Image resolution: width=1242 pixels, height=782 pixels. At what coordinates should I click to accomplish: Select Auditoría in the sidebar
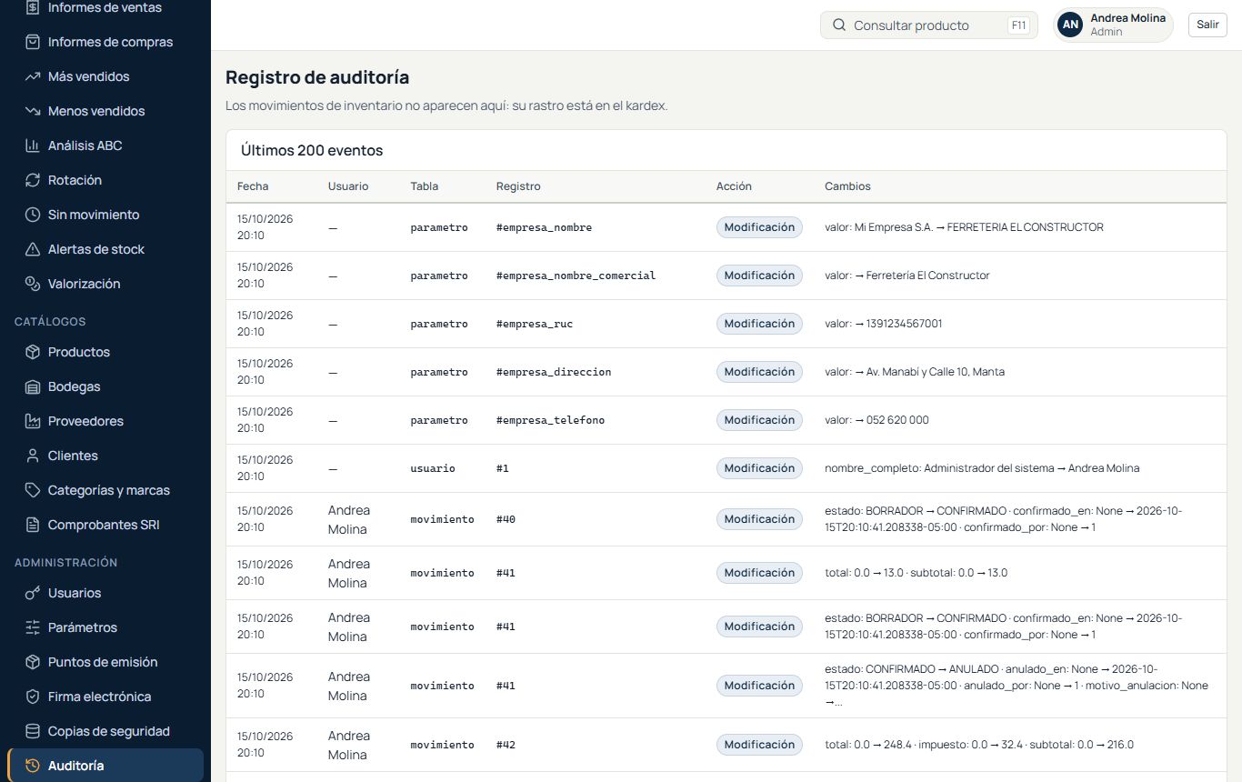[105, 766]
